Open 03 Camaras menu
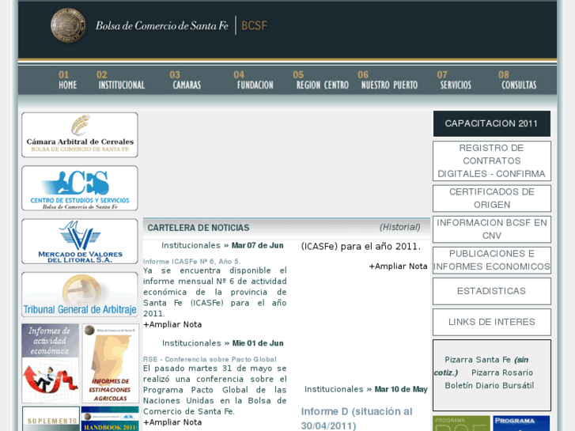The height and width of the screenshot is (431, 575). [x=186, y=80]
